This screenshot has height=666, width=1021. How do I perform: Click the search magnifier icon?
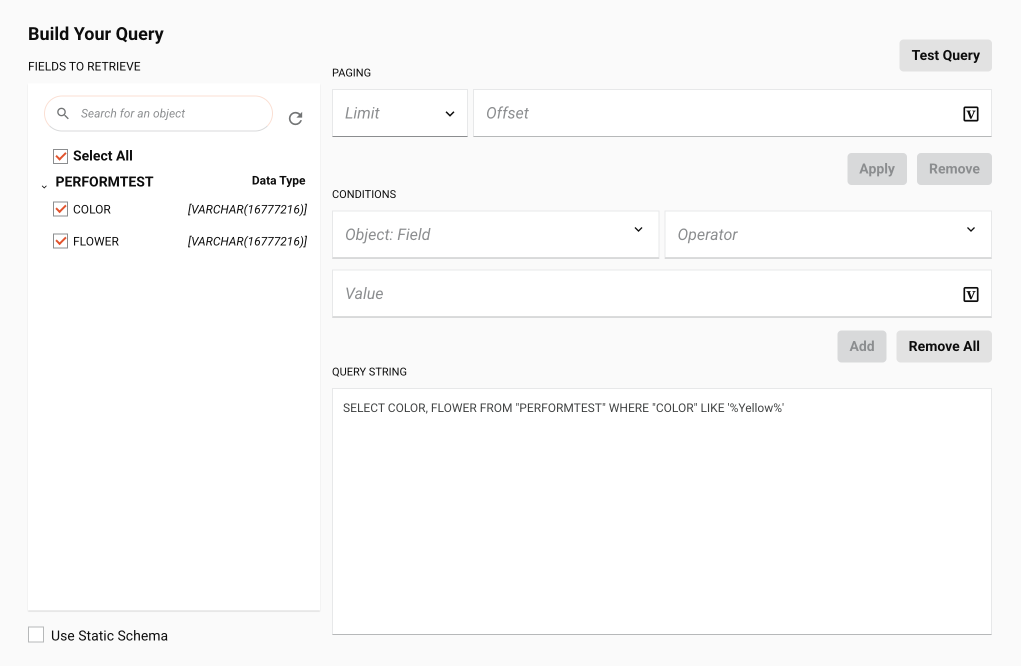coord(63,113)
